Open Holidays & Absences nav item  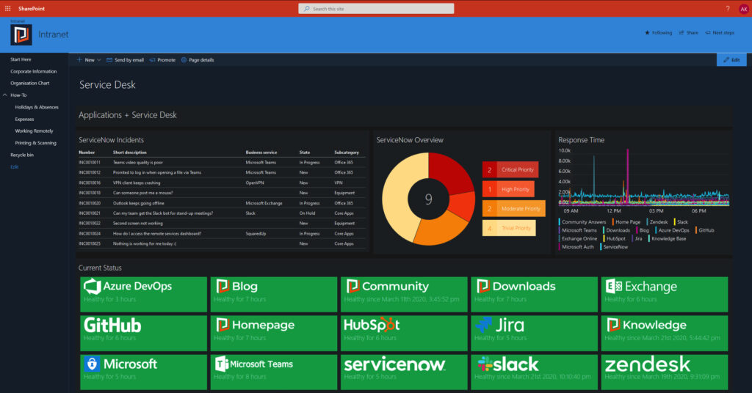pyautogui.click(x=37, y=107)
